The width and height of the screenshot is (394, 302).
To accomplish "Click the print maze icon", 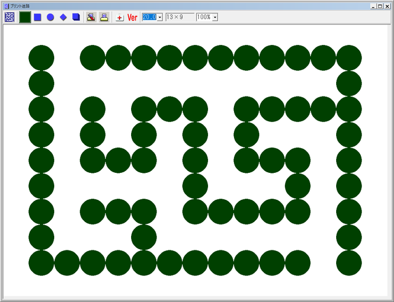I will pyautogui.click(x=104, y=17).
